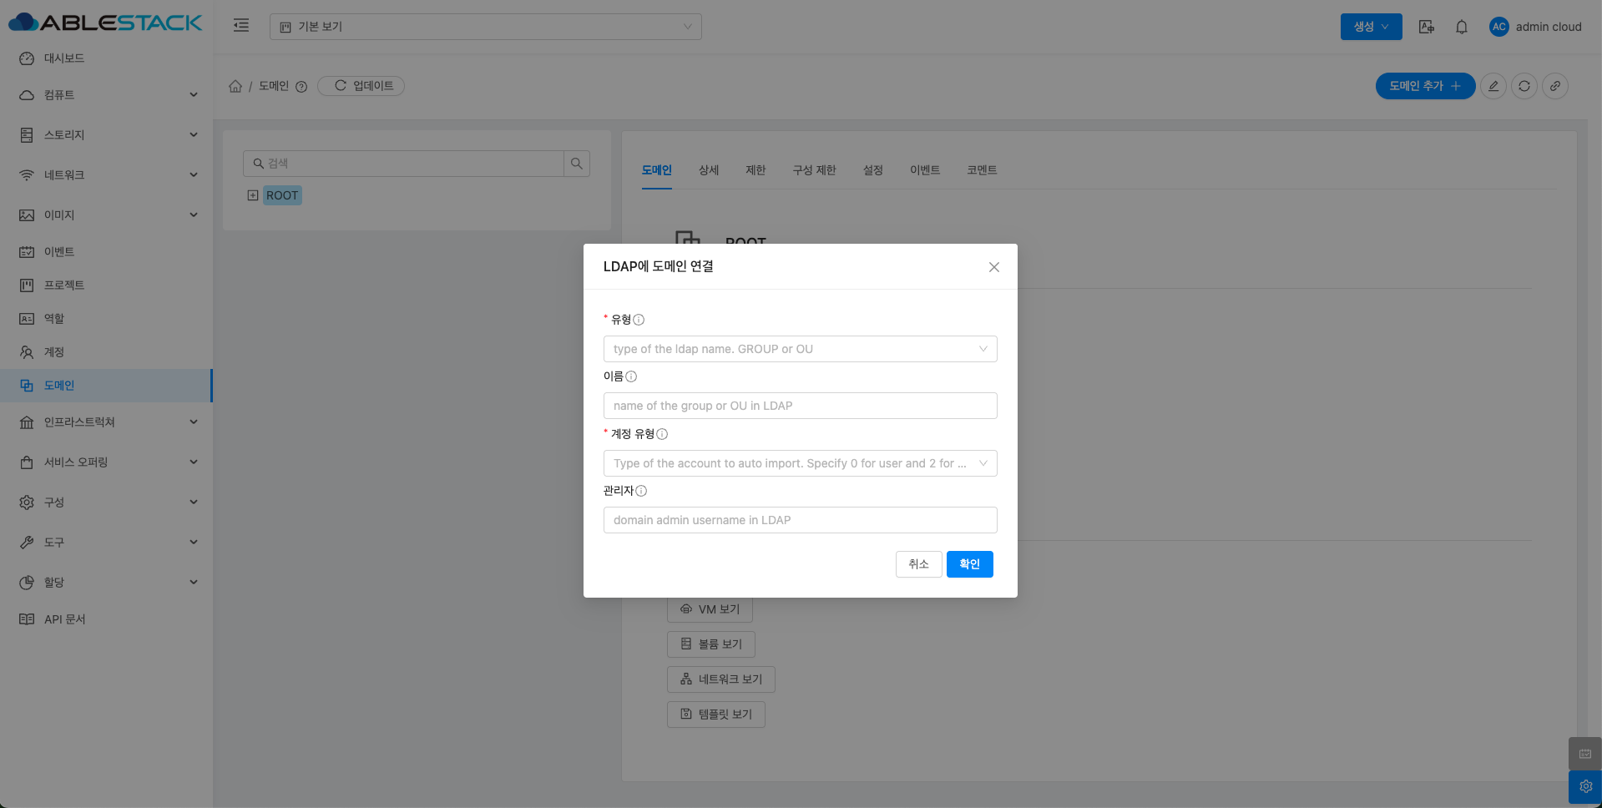The height and width of the screenshot is (808, 1602).
Task: Click the 검색 domain search field
Action: pyautogui.click(x=404, y=164)
